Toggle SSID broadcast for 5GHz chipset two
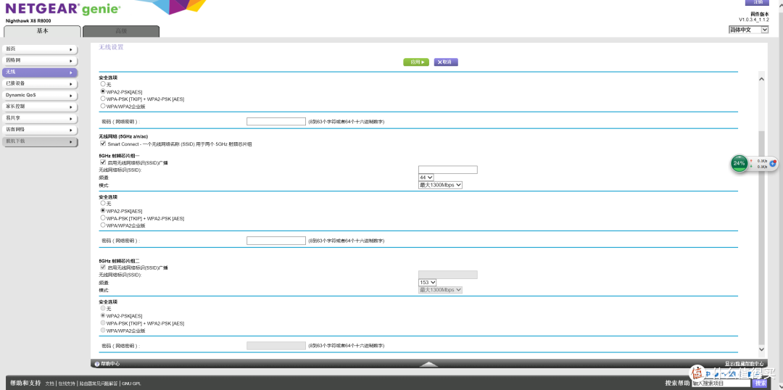The image size is (783, 390). coord(103,267)
